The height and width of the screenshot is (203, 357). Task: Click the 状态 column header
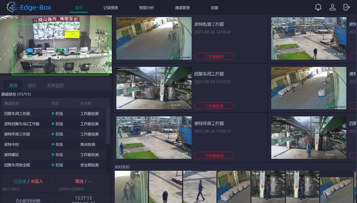pos(55,103)
